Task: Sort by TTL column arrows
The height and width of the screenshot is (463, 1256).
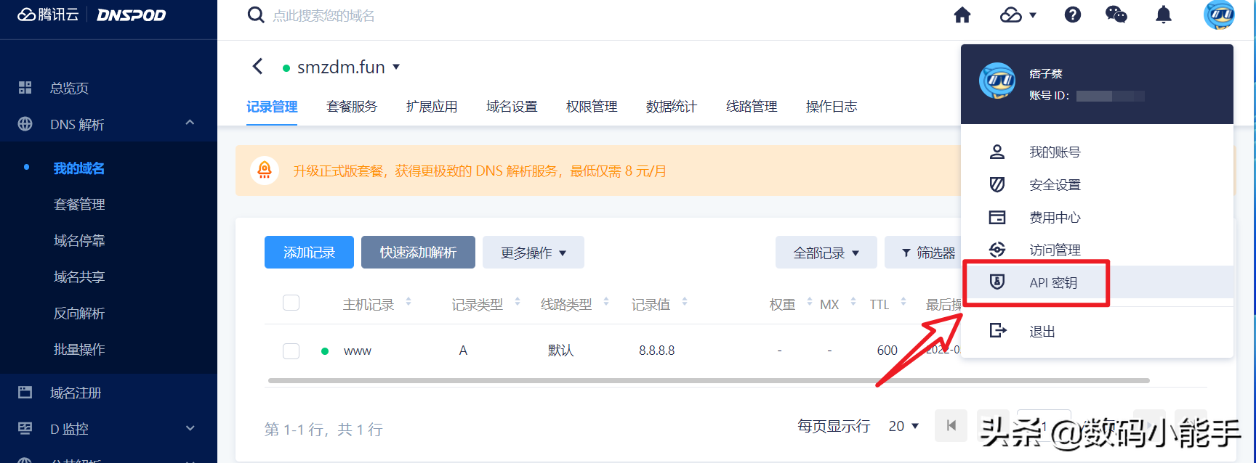Action: 903,301
